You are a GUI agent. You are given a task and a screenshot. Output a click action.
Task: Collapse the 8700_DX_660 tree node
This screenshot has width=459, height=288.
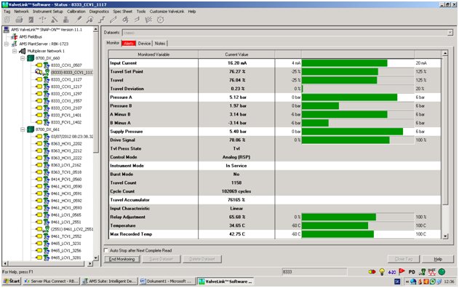[23, 58]
